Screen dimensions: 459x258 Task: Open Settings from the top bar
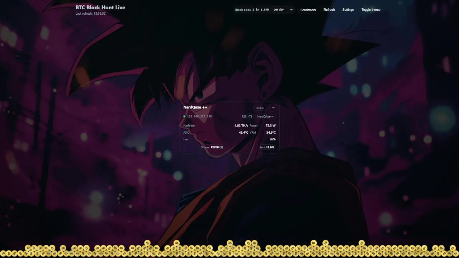[x=348, y=10]
